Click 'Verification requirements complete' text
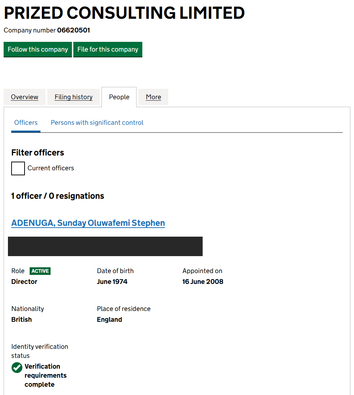354x395 pixels. [x=46, y=376]
